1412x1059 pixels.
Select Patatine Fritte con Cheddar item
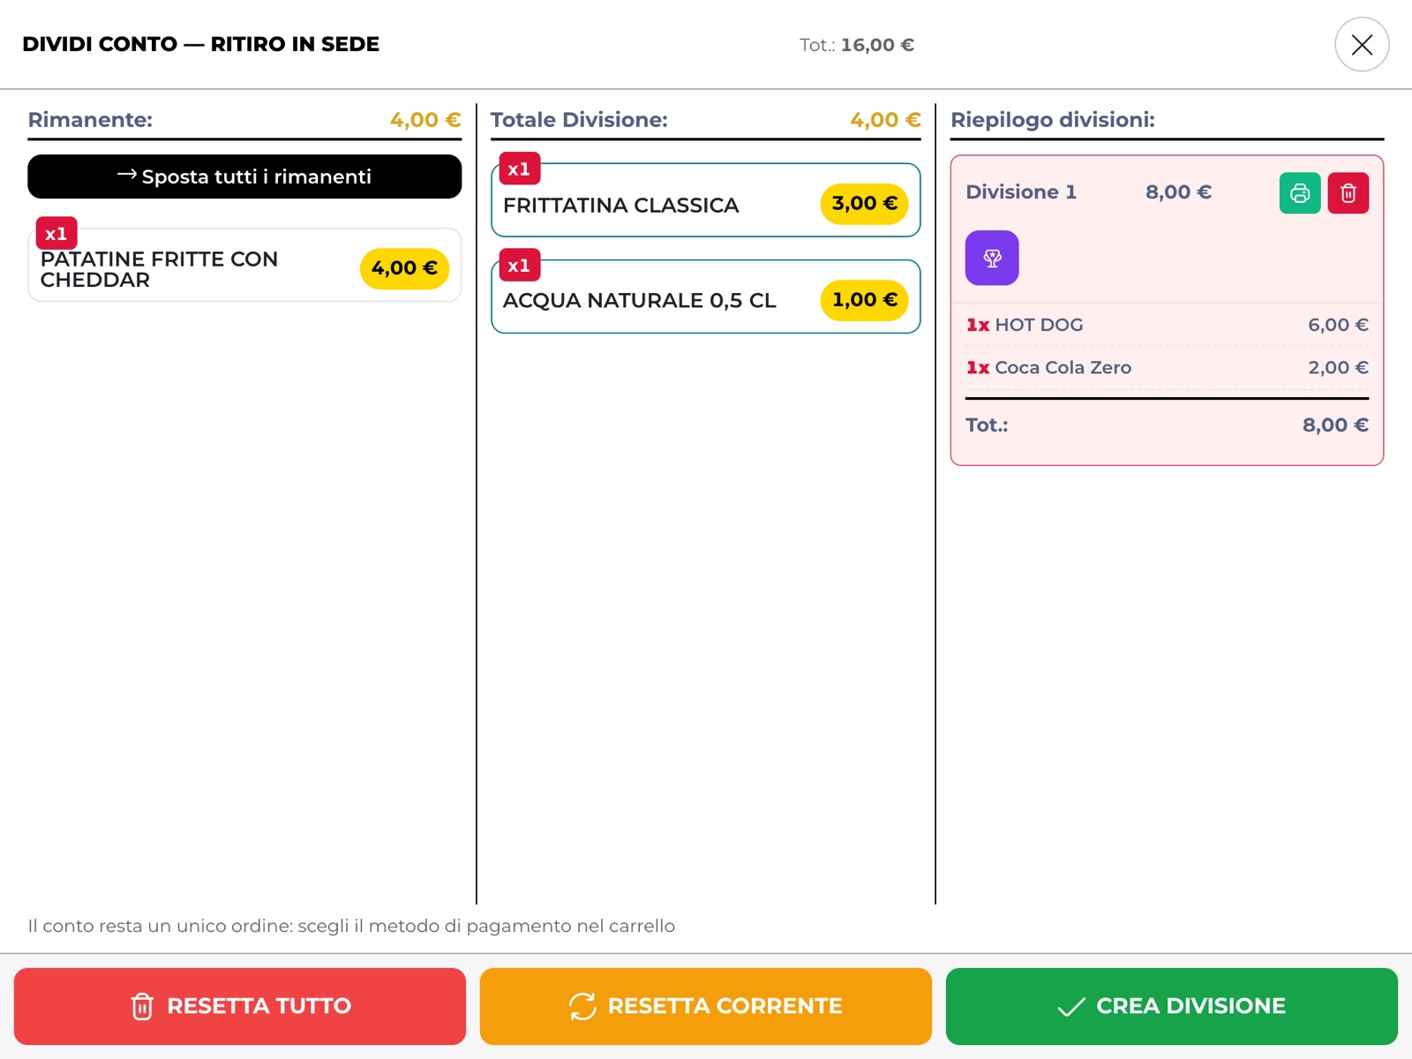click(x=244, y=265)
